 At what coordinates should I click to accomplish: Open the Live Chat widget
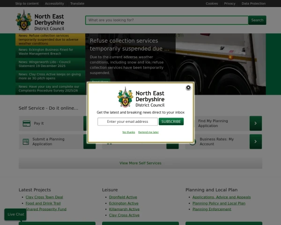15,214
